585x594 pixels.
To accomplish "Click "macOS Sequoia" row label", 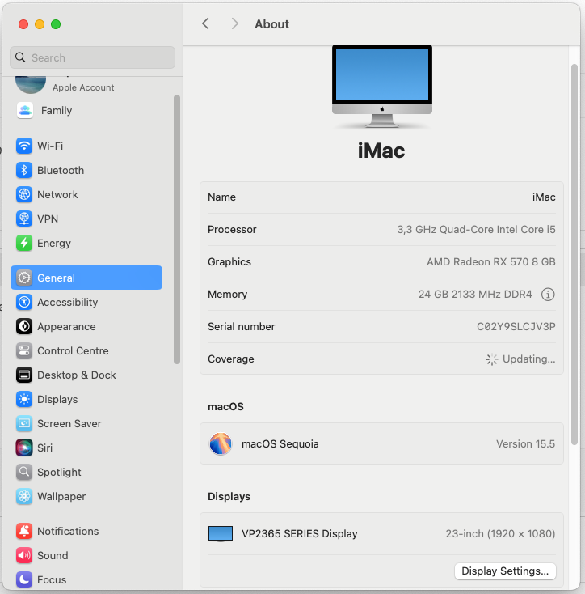I will click(280, 443).
